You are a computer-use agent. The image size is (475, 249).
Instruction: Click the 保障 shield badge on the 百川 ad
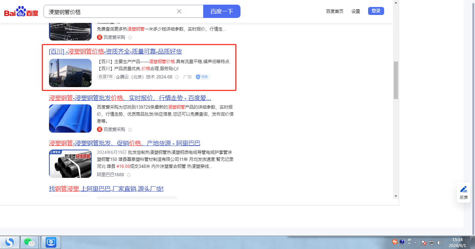[203, 77]
